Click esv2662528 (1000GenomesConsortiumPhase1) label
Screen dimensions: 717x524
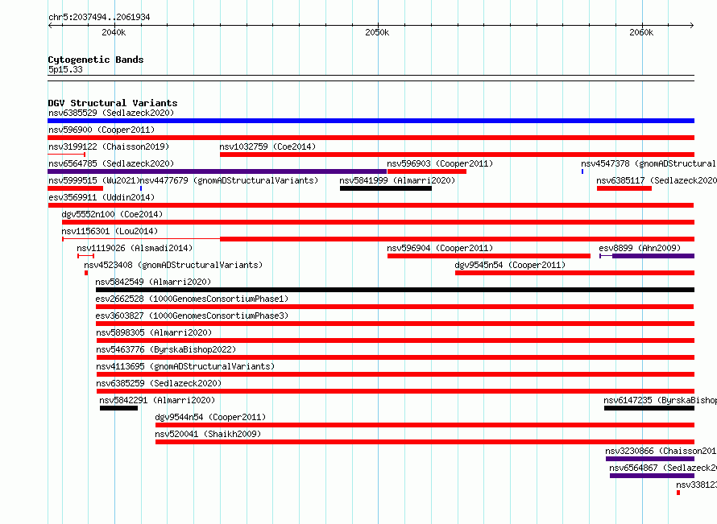coord(192,299)
